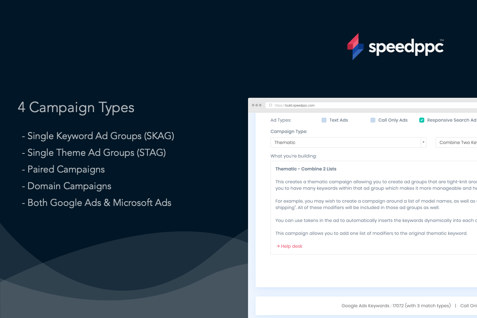The height and width of the screenshot is (318, 477).
Task: Click the "What you're building:" label
Action: (293, 156)
